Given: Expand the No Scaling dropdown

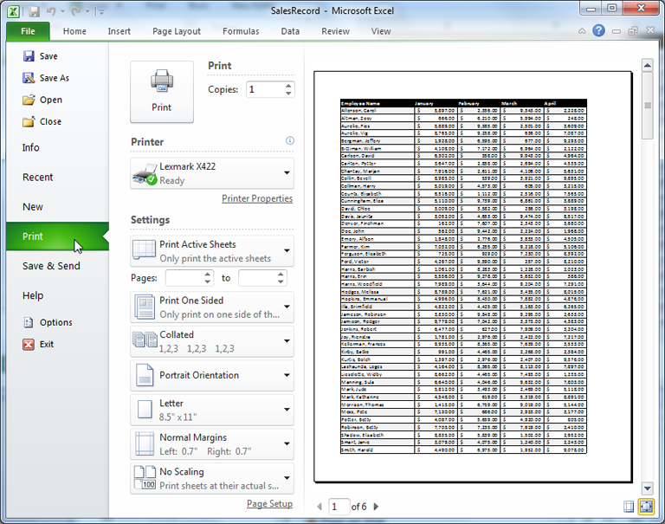Looking at the screenshot, I should (287, 478).
